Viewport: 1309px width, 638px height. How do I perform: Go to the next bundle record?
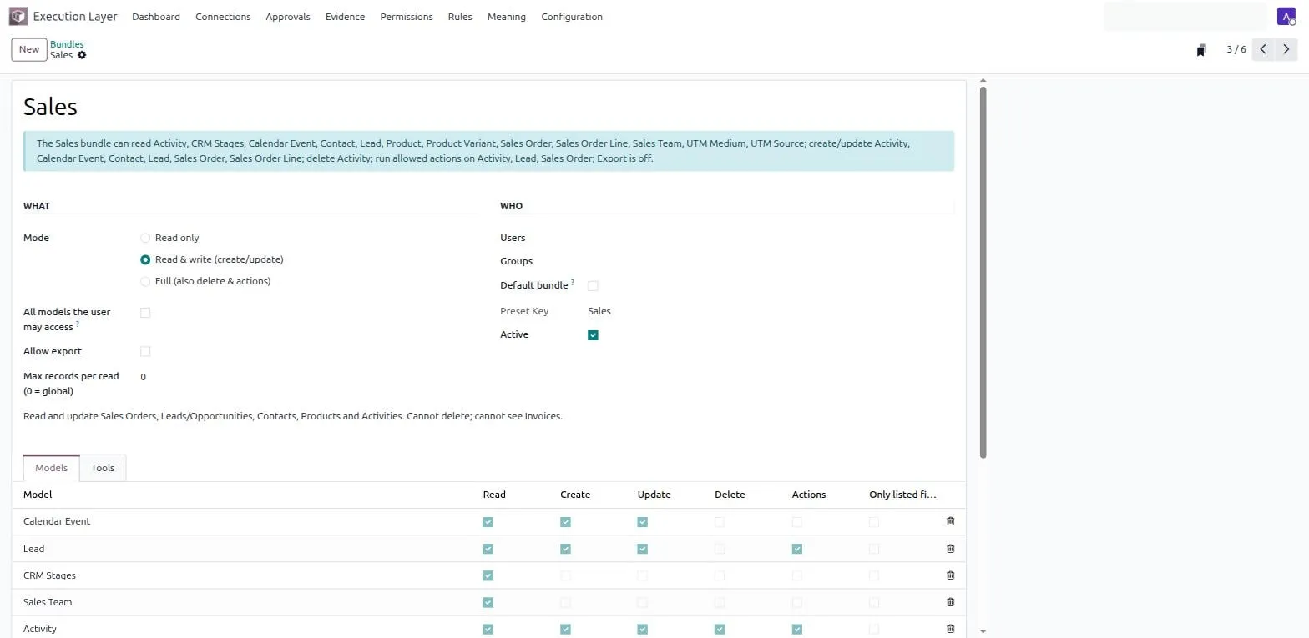[1286, 49]
